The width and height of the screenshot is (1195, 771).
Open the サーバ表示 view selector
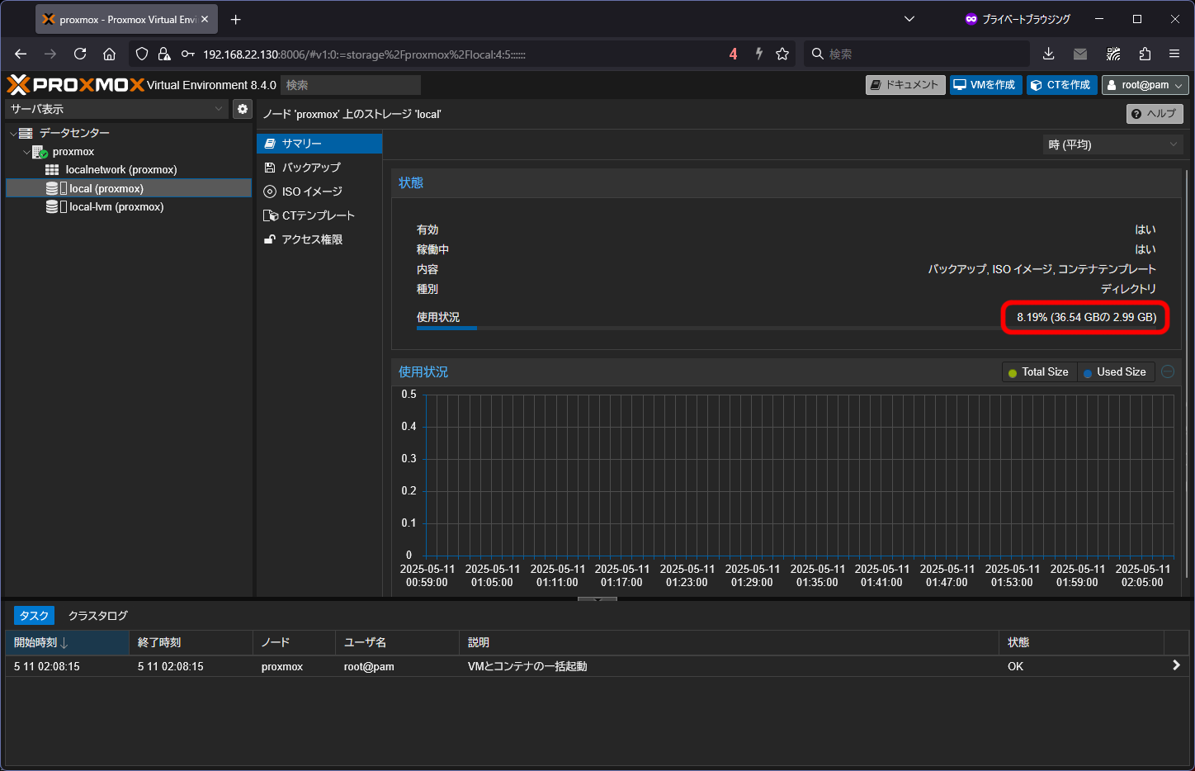point(117,109)
